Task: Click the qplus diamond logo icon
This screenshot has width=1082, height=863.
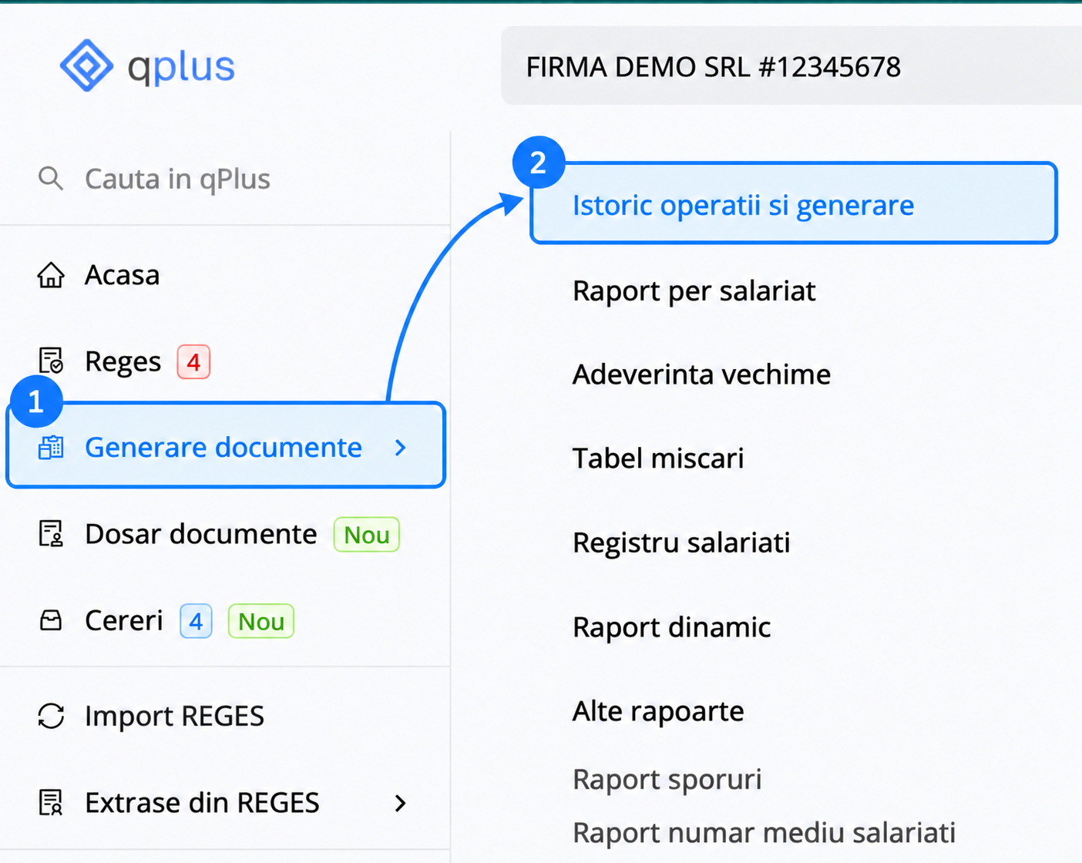Action: pos(86,65)
